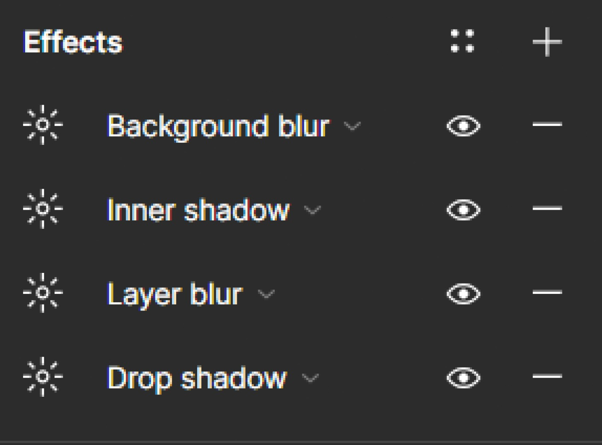Toggle Inner shadow visibility eye
This screenshot has height=445, width=602.
click(x=463, y=210)
